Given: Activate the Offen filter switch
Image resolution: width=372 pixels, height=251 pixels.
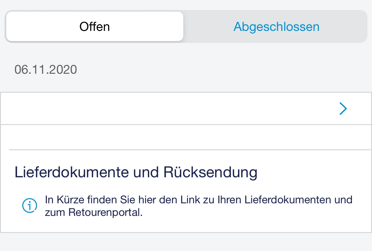Looking at the screenshot, I should click(x=94, y=26).
